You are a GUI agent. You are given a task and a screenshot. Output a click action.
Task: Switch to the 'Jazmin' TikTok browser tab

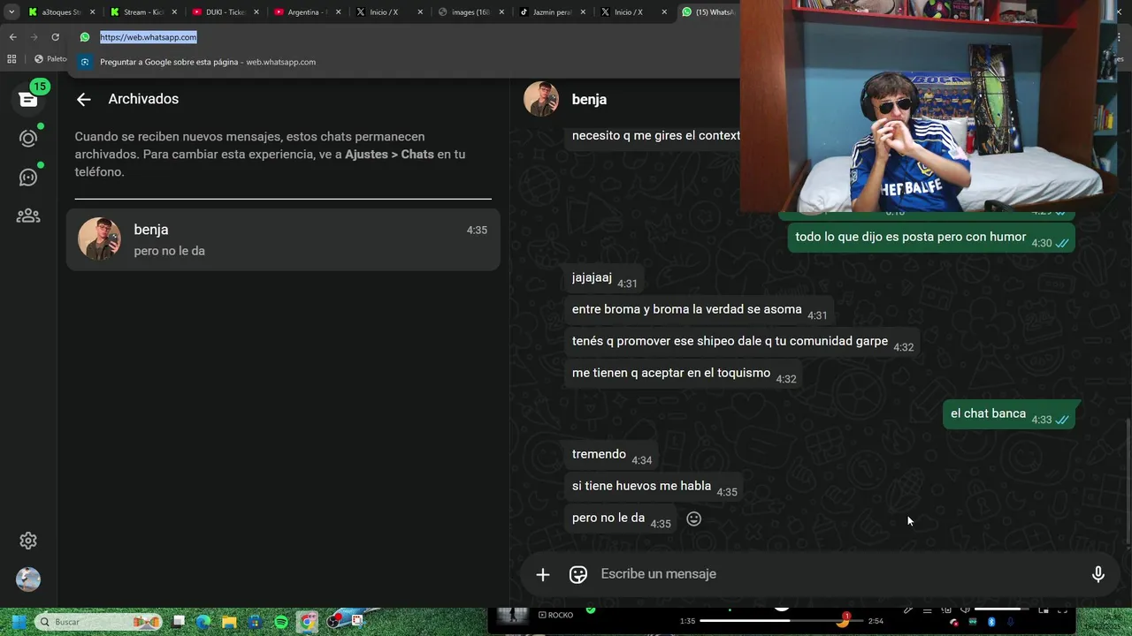(x=553, y=12)
